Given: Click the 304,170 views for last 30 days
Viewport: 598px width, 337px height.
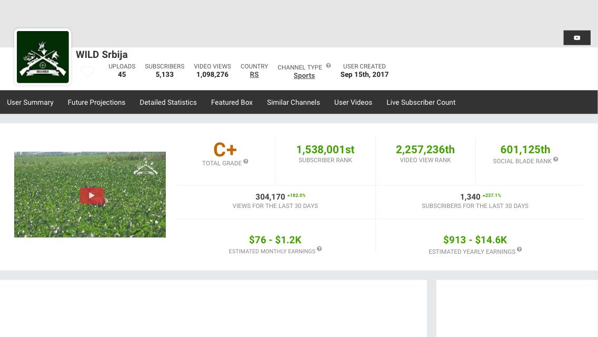Looking at the screenshot, I should [x=270, y=197].
